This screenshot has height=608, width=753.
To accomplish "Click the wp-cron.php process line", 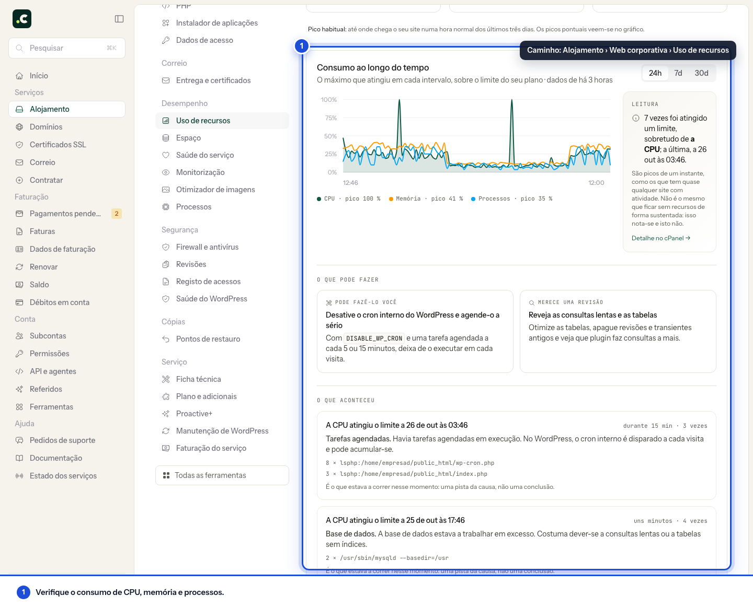I will [x=410, y=463].
